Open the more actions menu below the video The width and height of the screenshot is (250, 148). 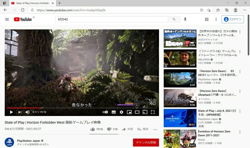click(155, 129)
